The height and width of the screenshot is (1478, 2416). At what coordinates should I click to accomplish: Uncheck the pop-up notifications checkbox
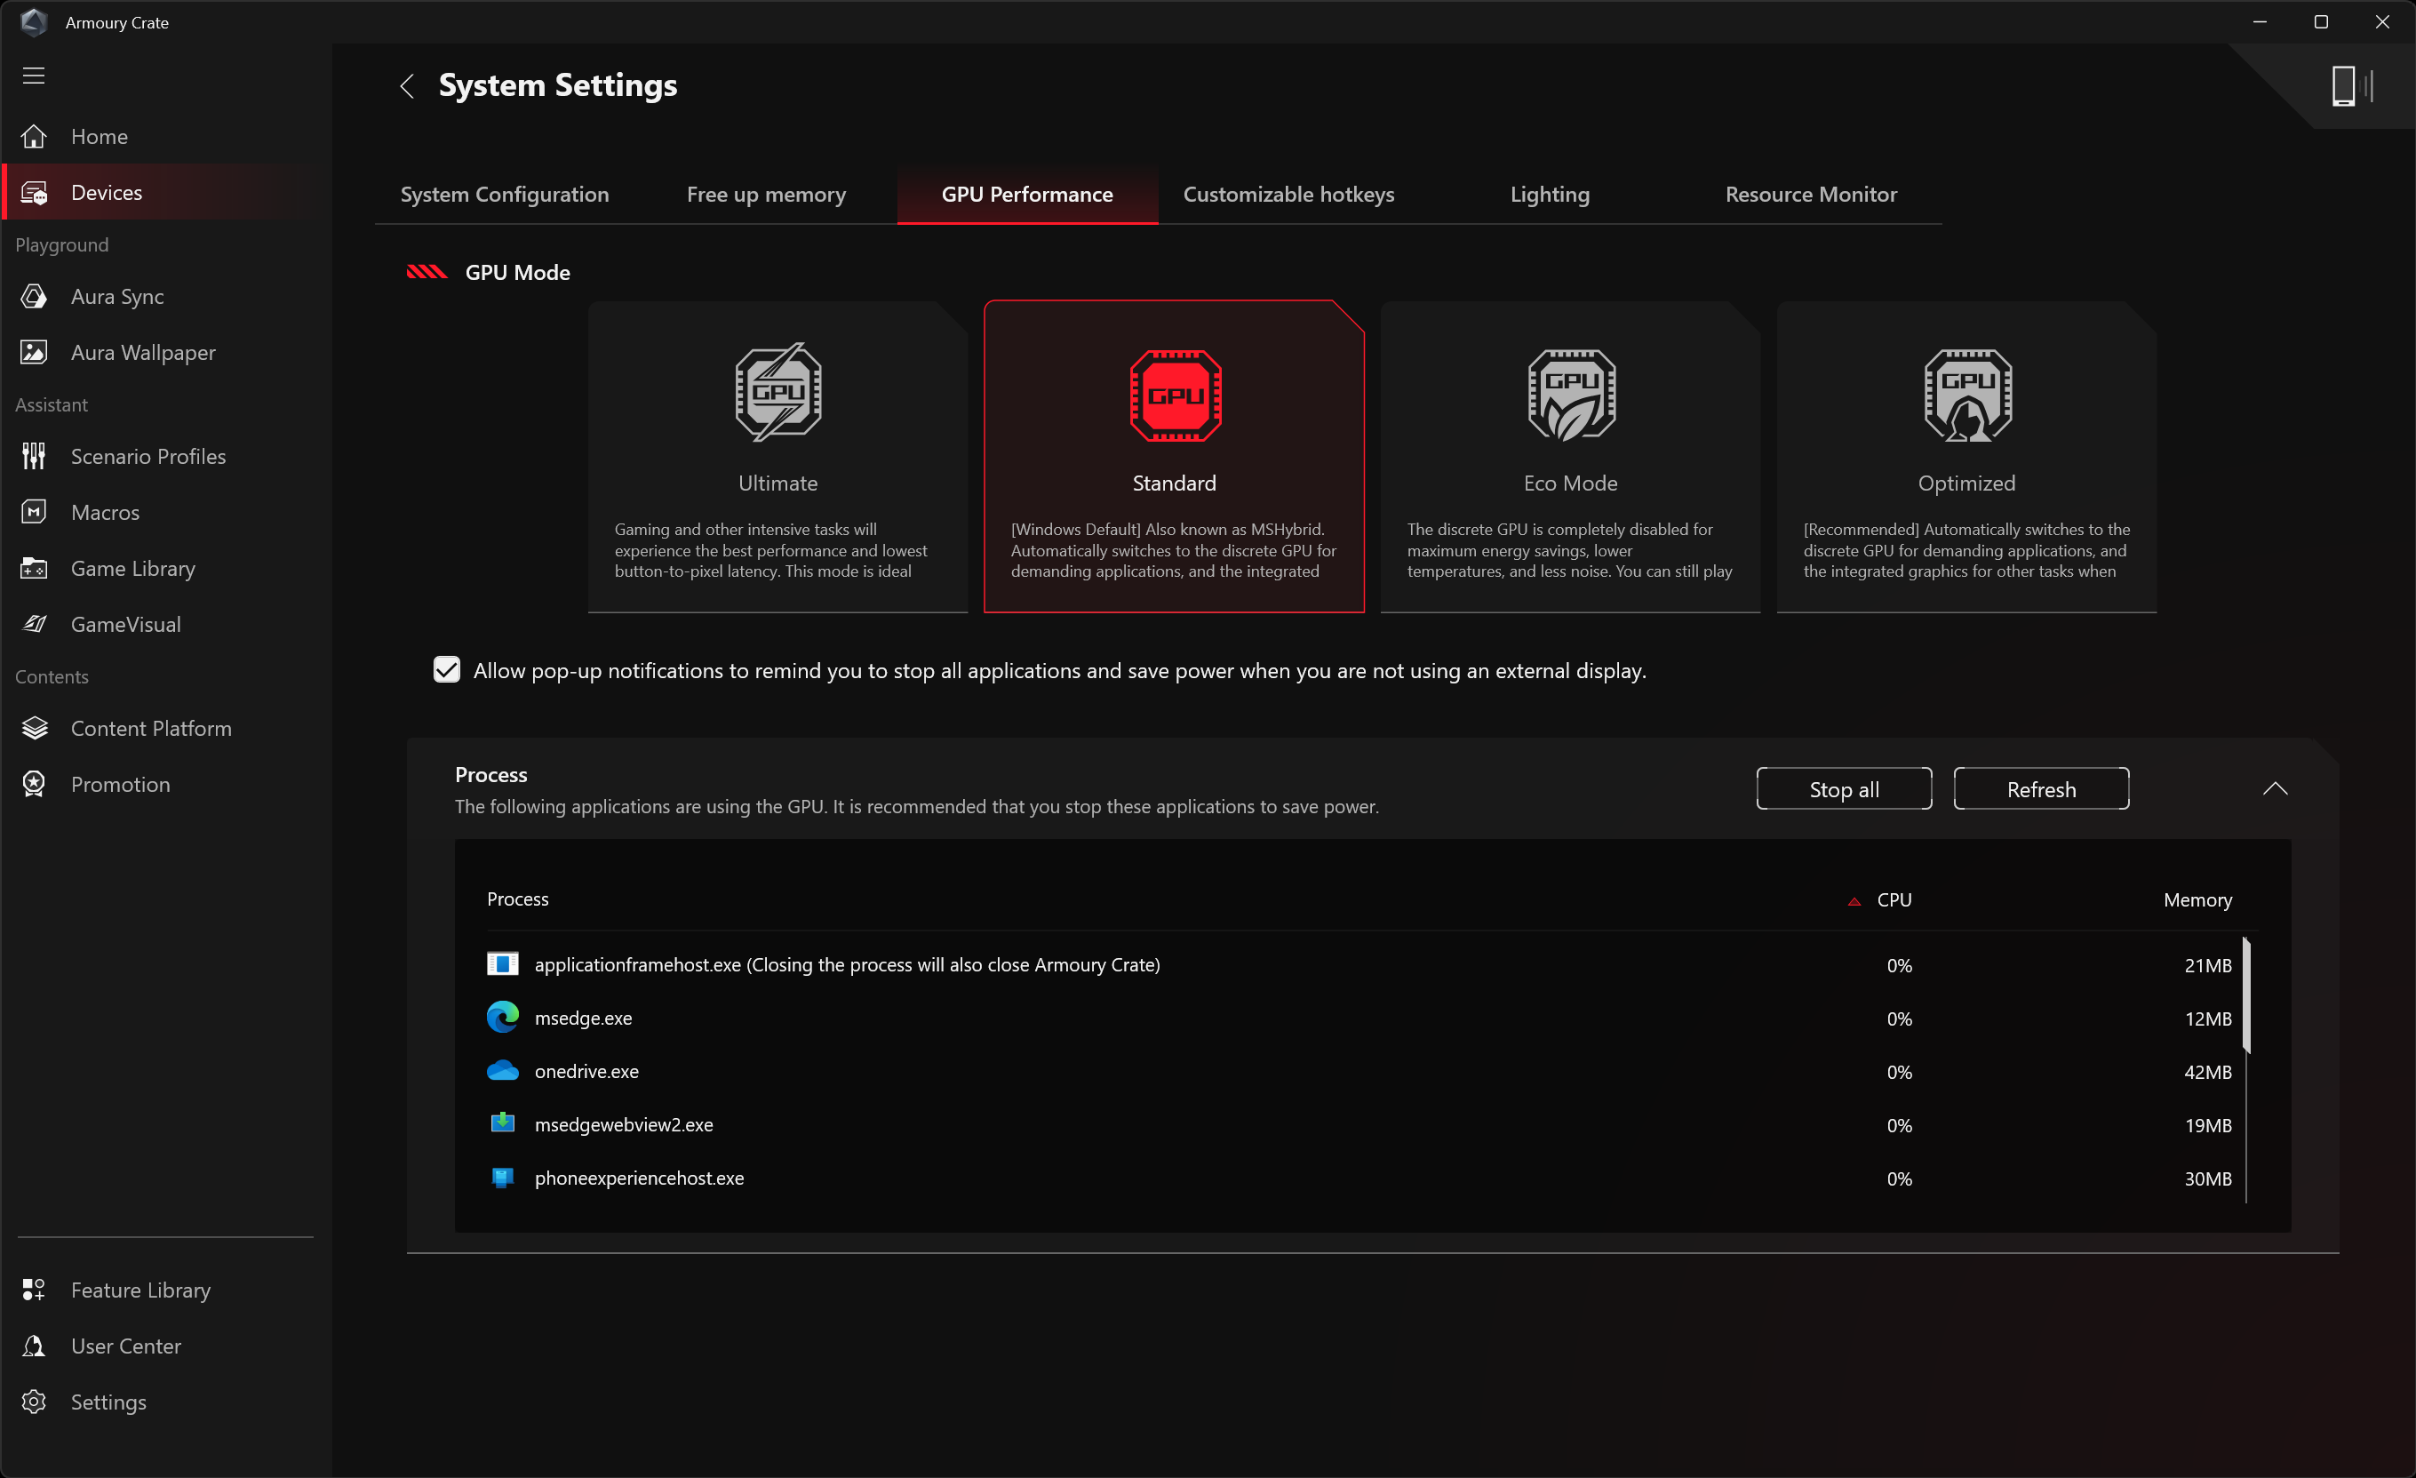click(447, 670)
